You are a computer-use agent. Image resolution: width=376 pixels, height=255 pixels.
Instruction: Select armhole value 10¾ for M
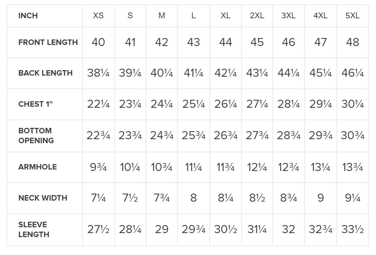161,167
